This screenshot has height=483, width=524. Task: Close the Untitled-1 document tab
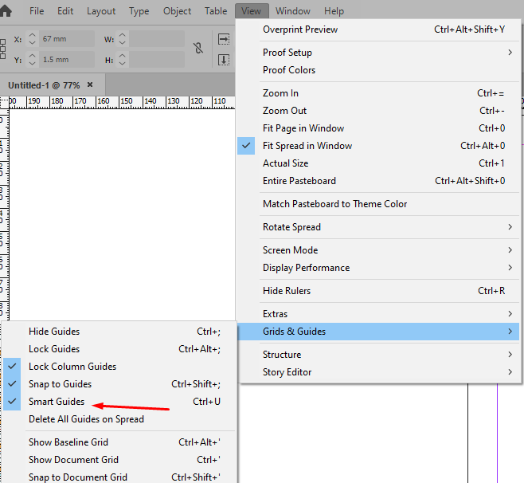tap(90, 85)
